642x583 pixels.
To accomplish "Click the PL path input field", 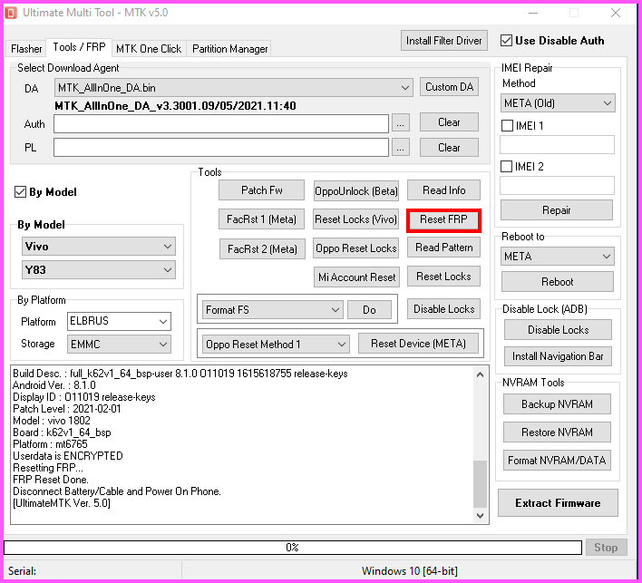I will click(x=221, y=148).
